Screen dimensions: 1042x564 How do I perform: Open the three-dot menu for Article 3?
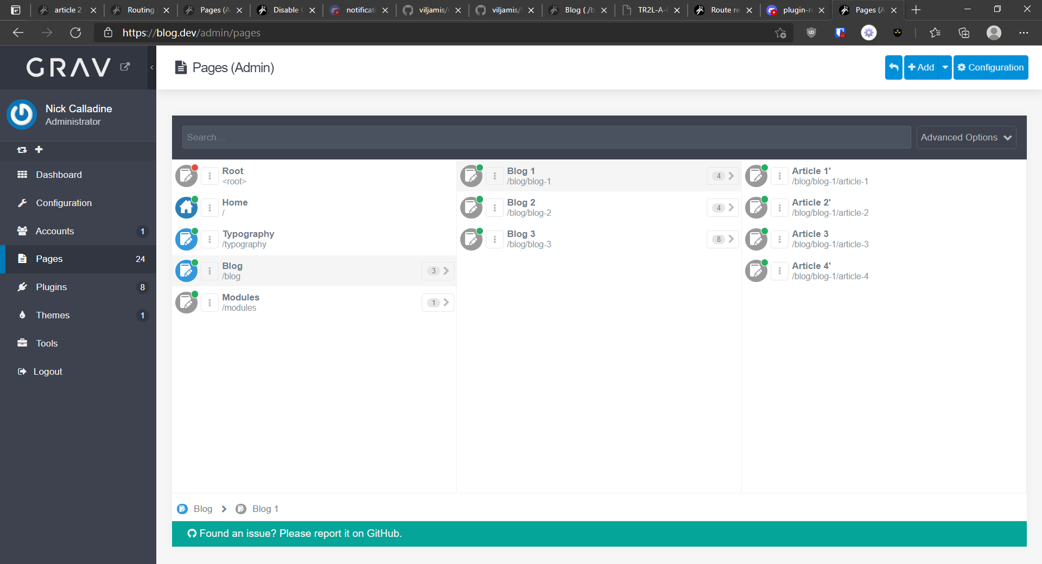coord(779,239)
